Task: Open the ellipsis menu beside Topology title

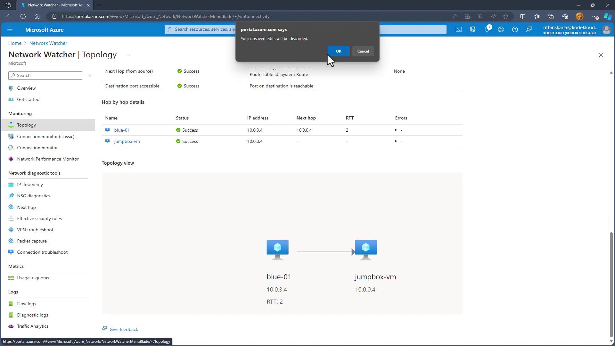Action: (128, 55)
